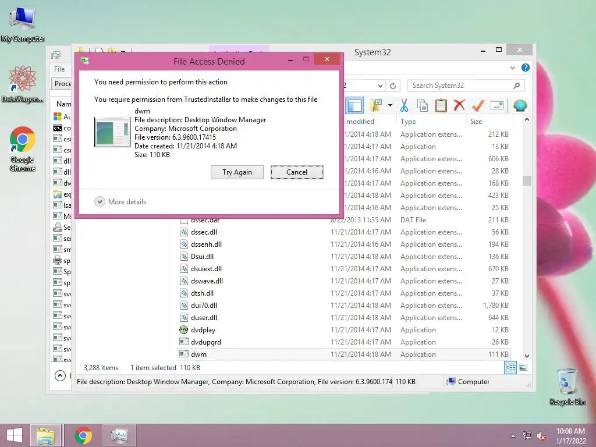596x447 pixels.
Task: Click Name column header in Task Manager
Action: tap(63, 104)
